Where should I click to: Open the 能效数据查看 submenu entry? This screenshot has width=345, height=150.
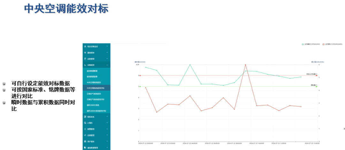(x=92, y=77)
